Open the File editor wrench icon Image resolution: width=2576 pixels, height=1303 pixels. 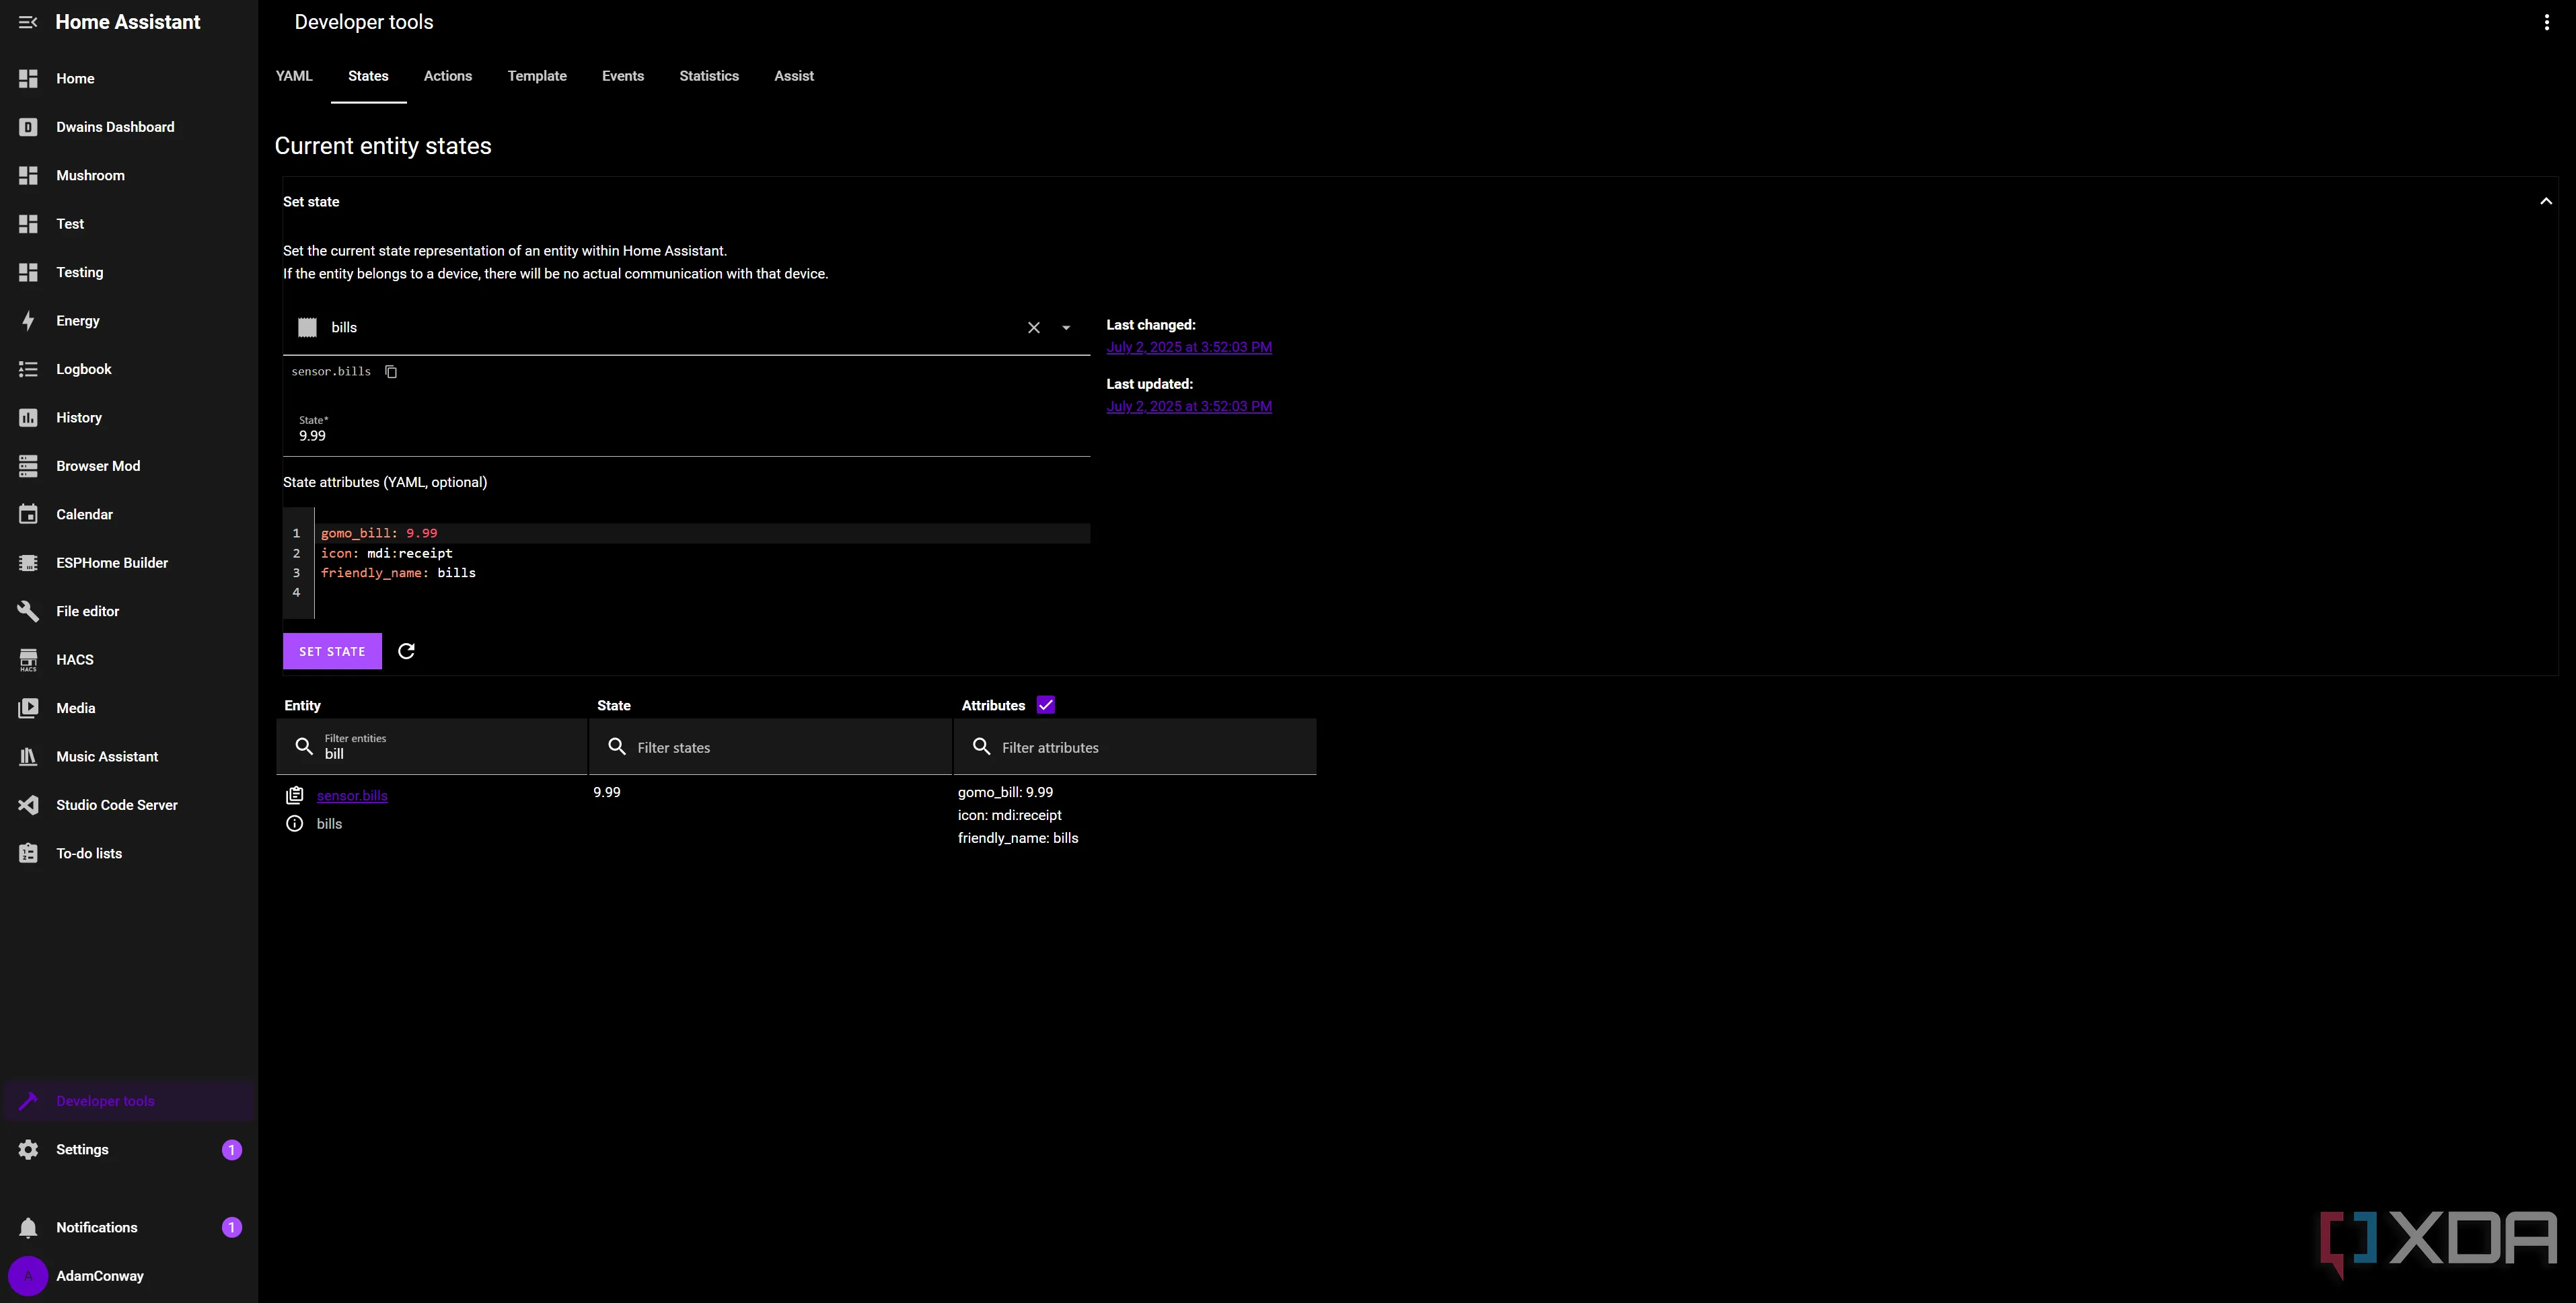(28, 611)
